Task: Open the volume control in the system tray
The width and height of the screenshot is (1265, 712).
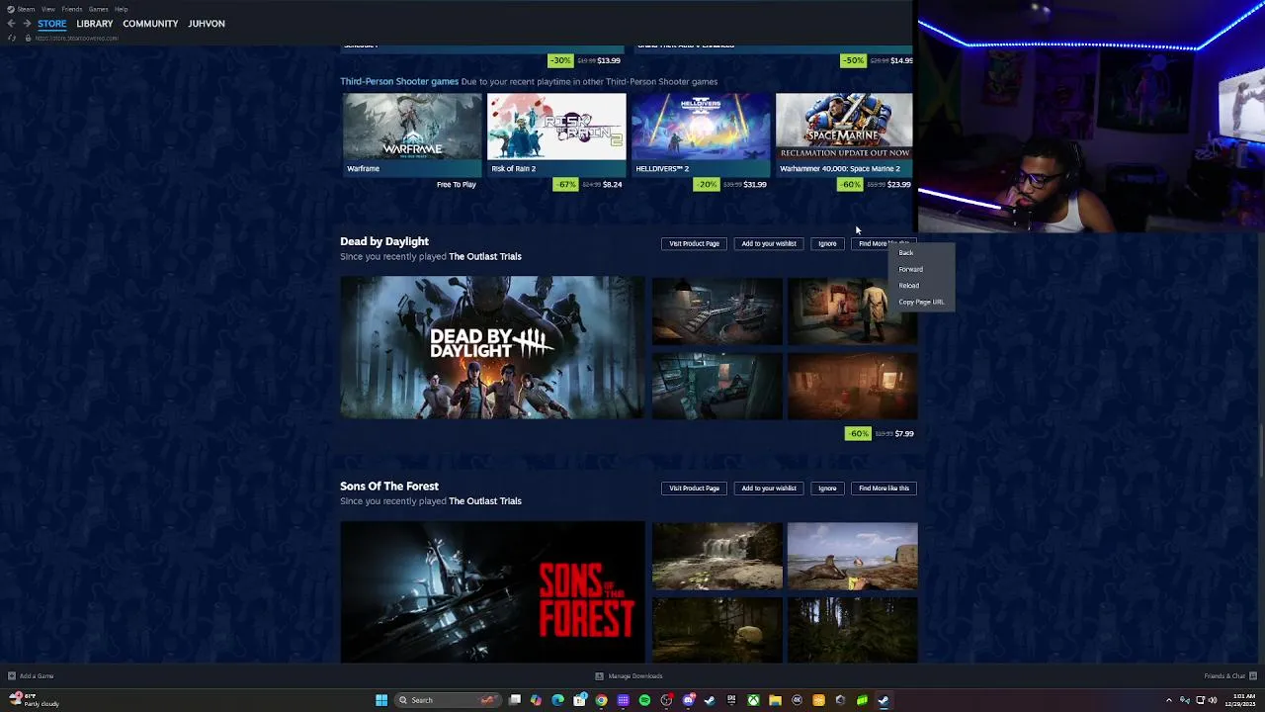Action: click(1213, 700)
